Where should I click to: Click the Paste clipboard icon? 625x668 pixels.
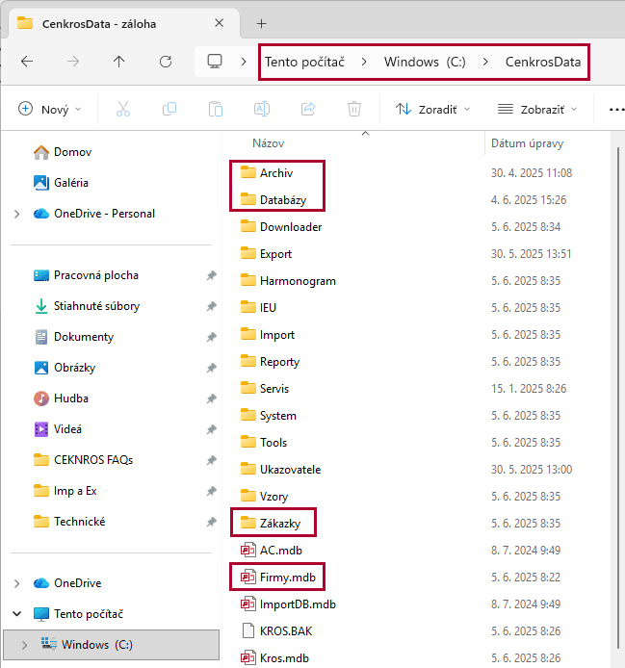pyautogui.click(x=216, y=109)
